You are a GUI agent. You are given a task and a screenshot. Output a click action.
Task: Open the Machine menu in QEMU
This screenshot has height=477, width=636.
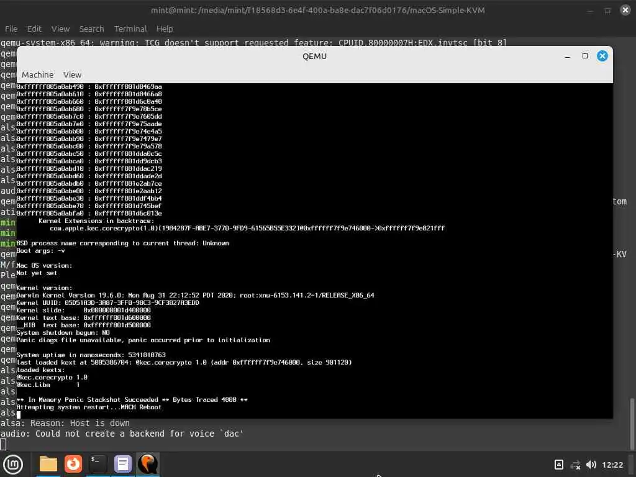tap(38, 75)
